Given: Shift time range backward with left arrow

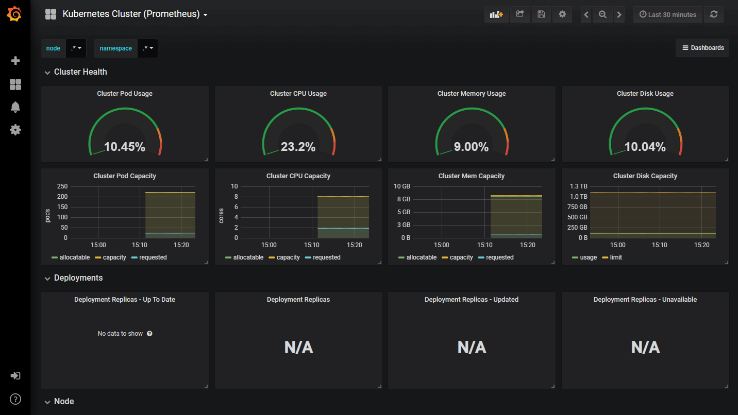Looking at the screenshot, I should pyautogui.click(x=586, y=14).
